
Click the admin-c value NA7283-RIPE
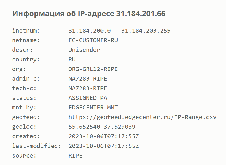88,79
